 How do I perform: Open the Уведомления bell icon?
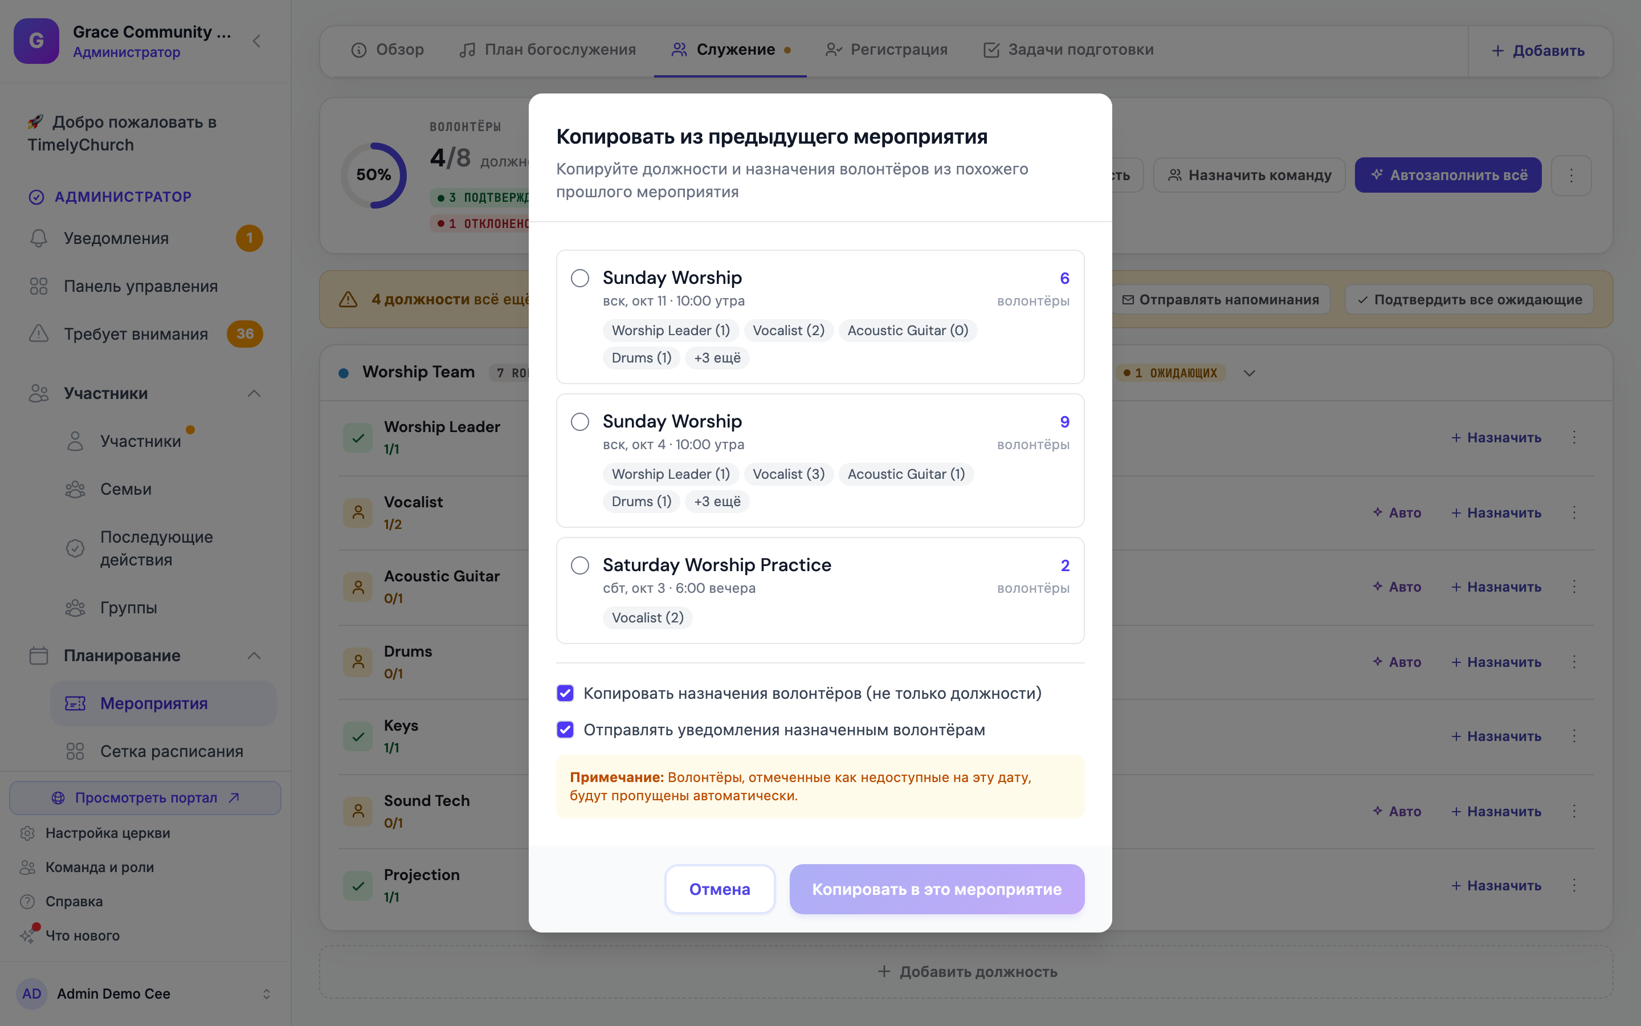tap(39, 238)
